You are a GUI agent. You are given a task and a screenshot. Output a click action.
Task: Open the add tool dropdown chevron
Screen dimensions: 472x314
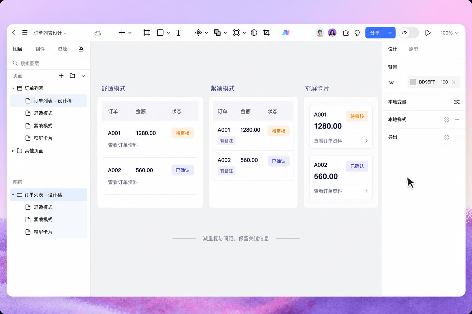tap(130, 33)
